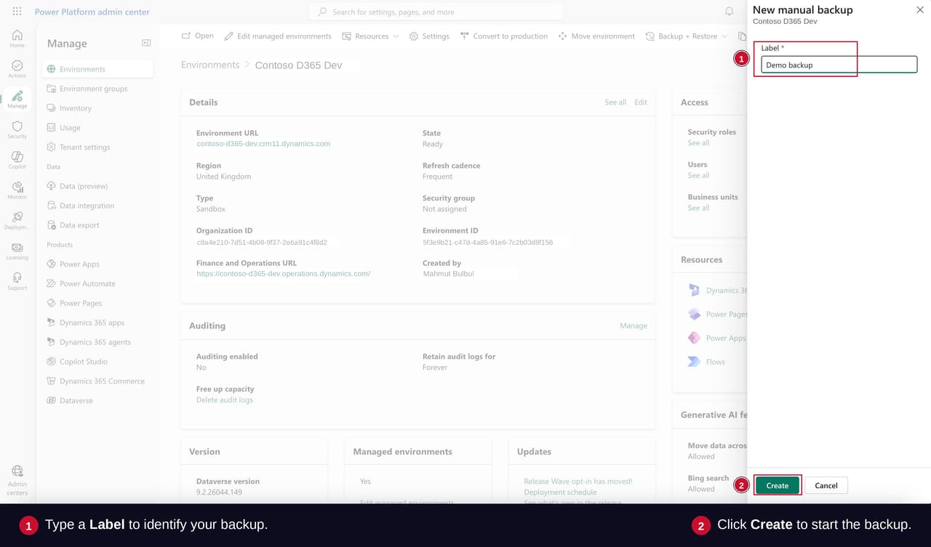Click Move environment command

(x=596, y=36)
